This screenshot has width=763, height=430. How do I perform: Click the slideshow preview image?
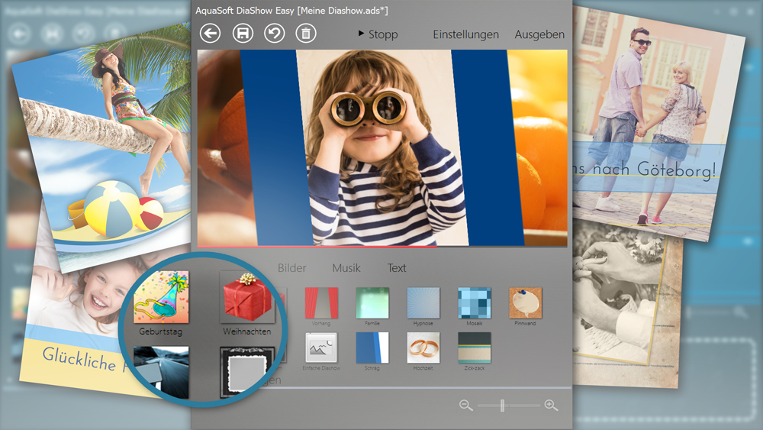(381, 148)
